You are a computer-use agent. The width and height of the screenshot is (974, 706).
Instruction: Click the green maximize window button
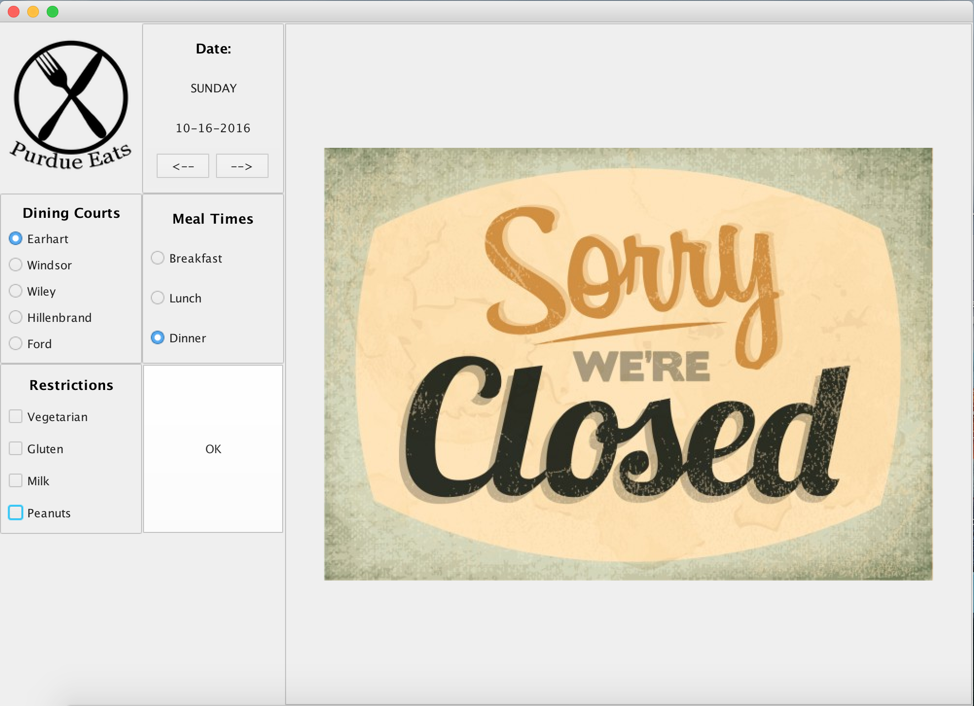coord(53,12)
